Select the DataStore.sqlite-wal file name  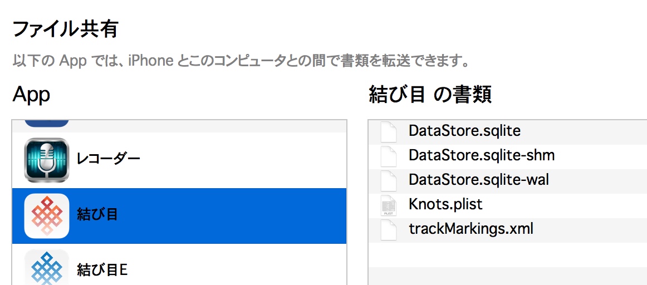[479, 180]
